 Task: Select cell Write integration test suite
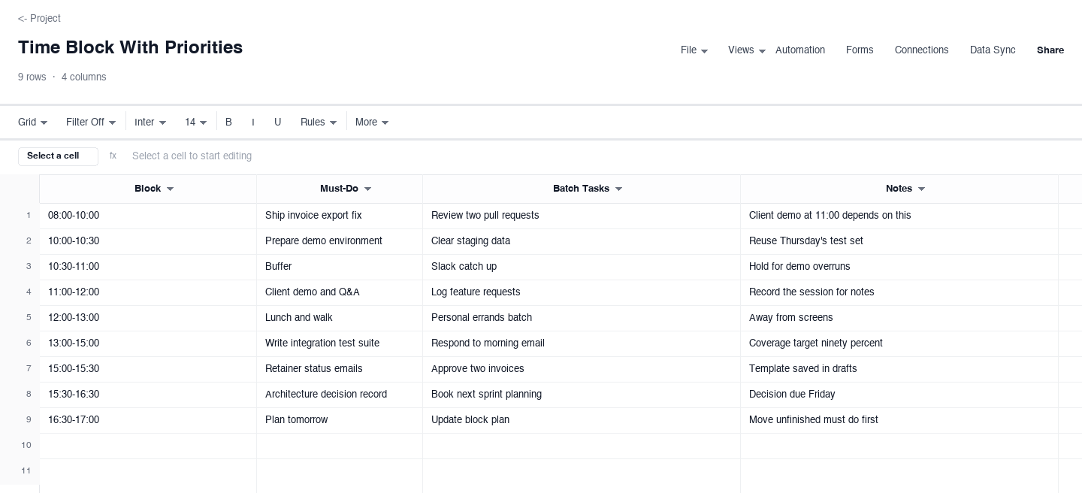coord(340,343)
